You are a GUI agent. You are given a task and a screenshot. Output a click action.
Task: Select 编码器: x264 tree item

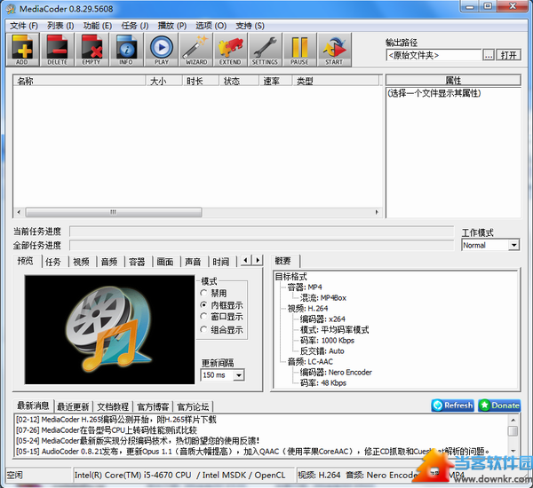[322, 319]
